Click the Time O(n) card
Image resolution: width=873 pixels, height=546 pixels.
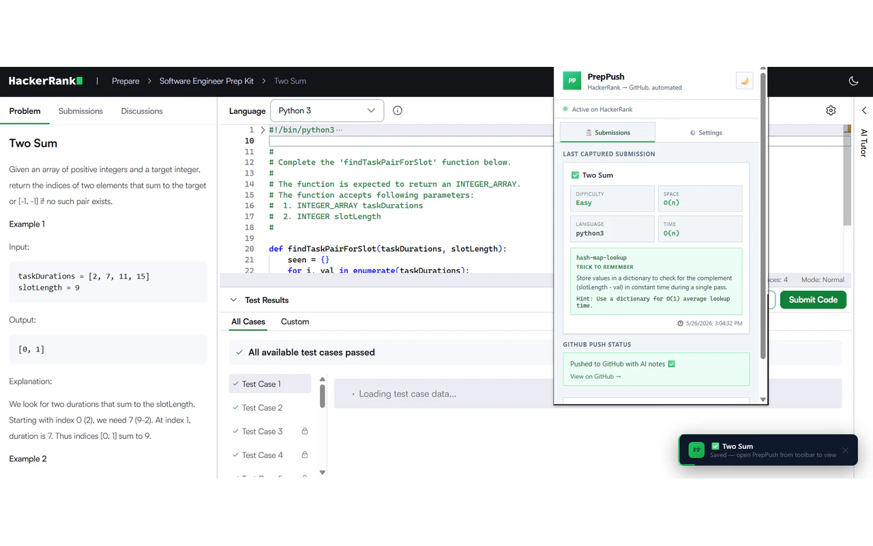[x=700, y=229]
